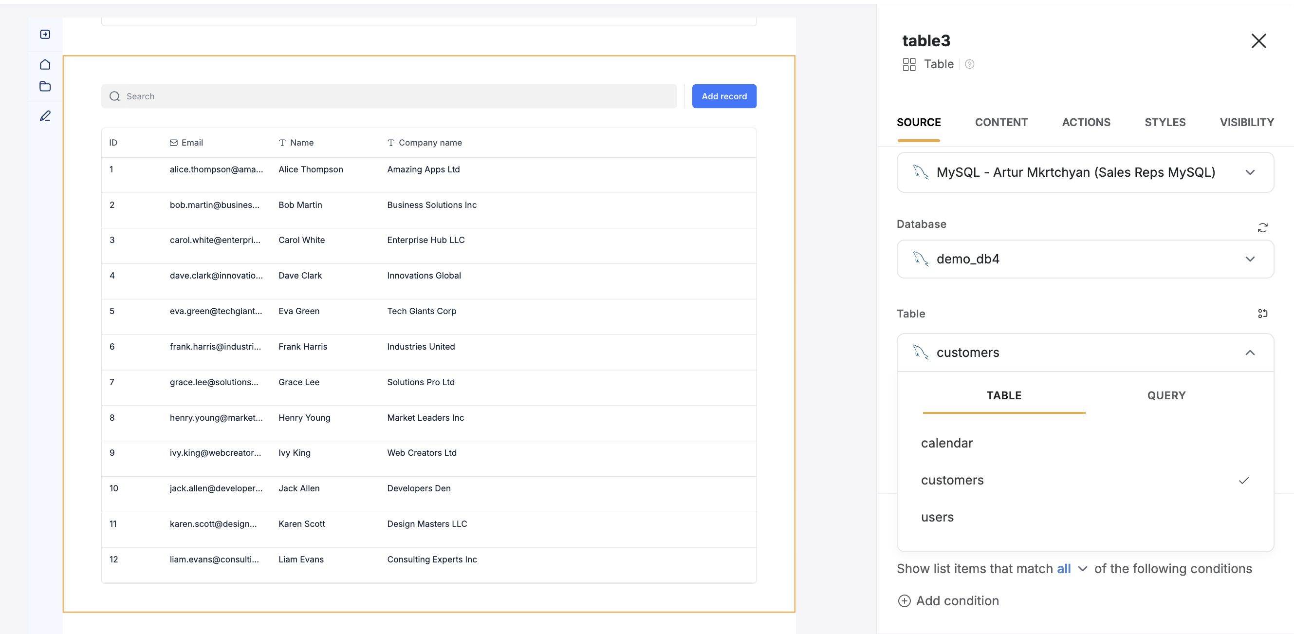Switch to the CONTENT tab

coord(1000,122)
